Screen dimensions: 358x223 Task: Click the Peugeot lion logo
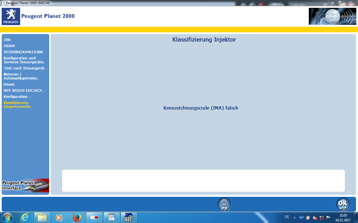click(11, 16)
